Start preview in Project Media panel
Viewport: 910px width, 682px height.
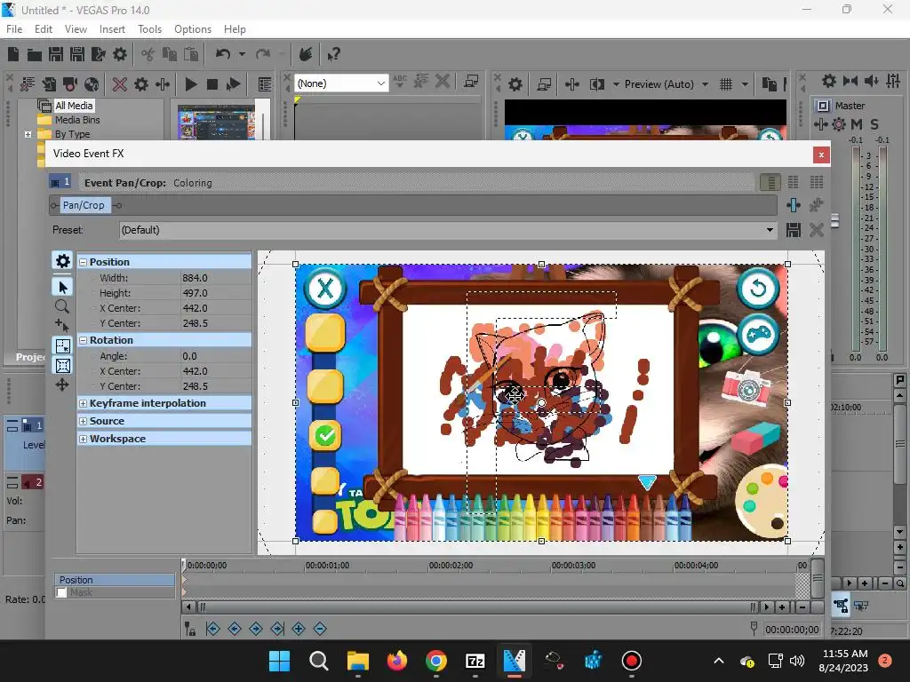click(190, 84)
